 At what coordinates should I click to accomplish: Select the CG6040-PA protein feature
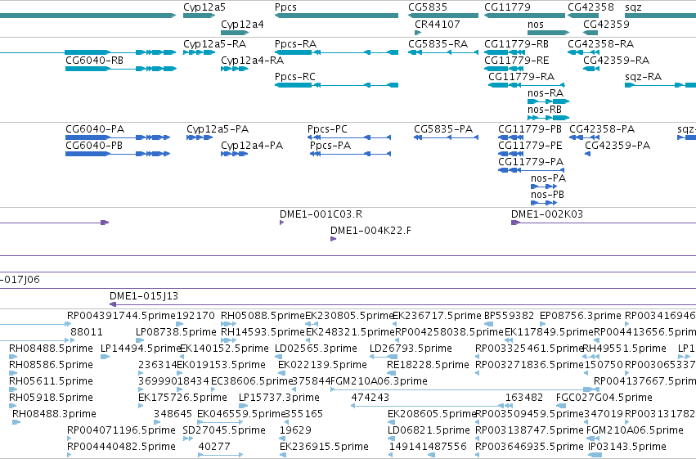pyautogui.click(x=118, y=137)
